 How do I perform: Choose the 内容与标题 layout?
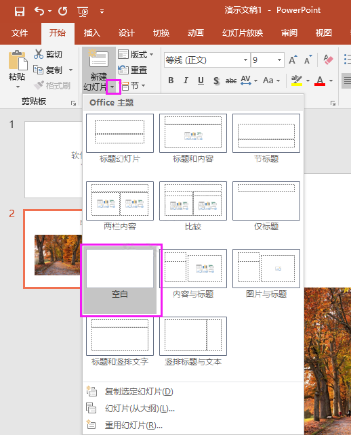coord(193,274)
